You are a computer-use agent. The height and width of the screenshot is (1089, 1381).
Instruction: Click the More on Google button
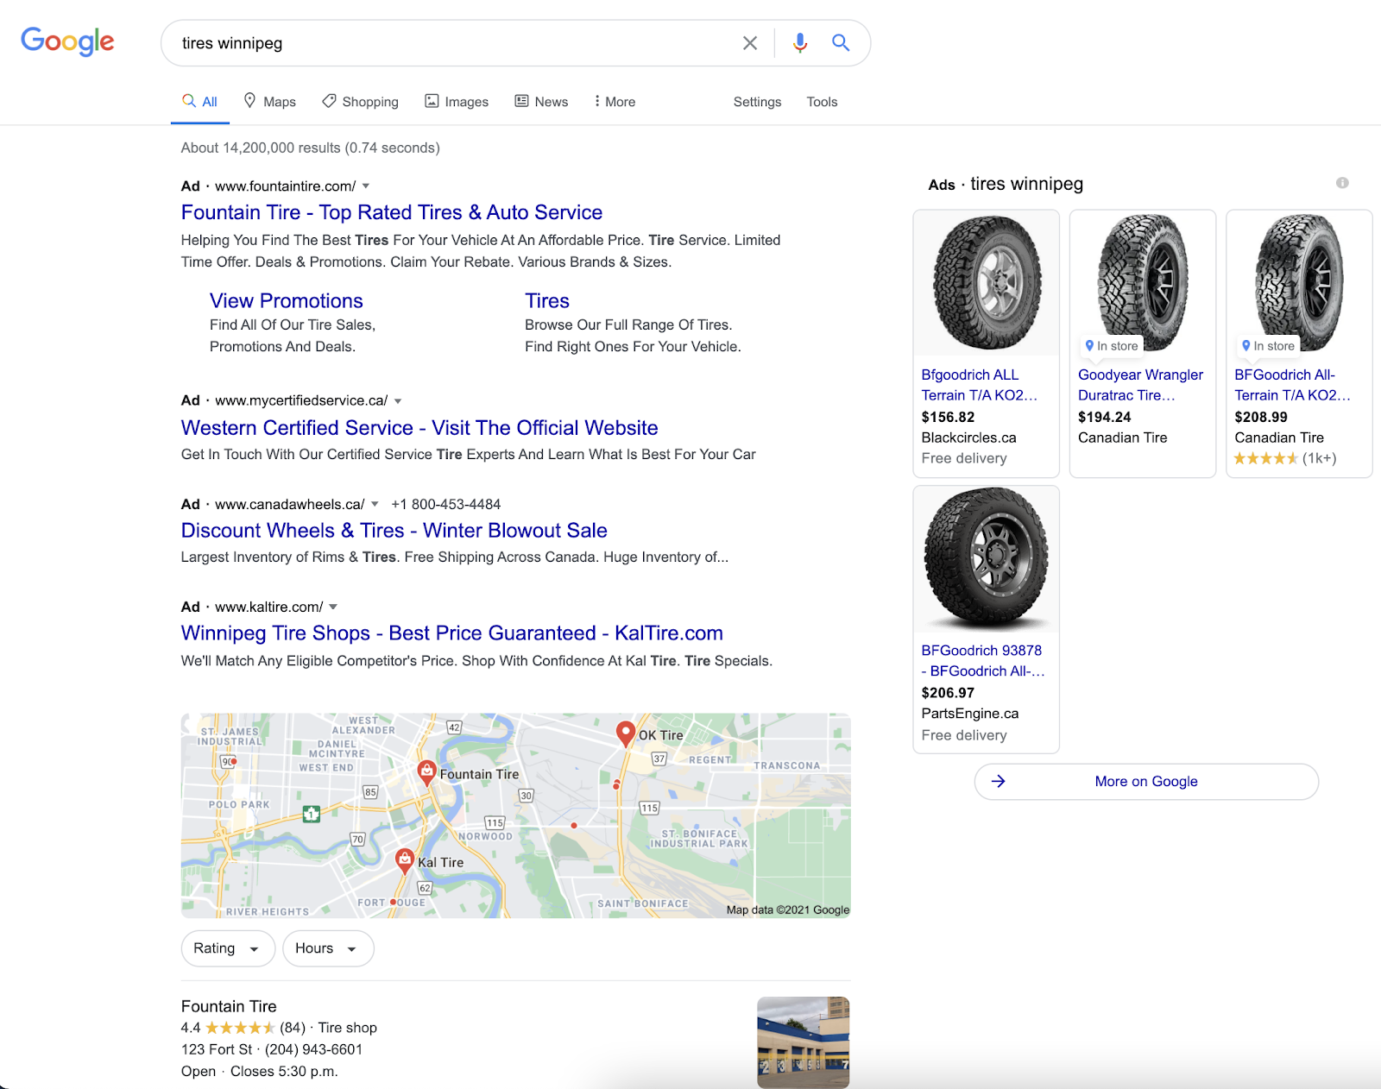coord(1146,781)
